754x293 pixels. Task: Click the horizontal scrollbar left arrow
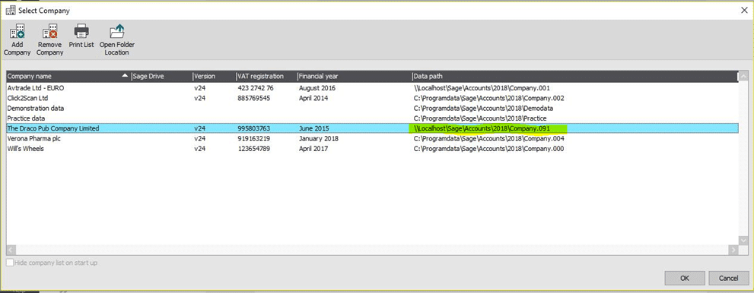coord(11,250)
